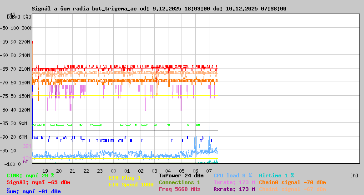Select the ETH Plug 1 legend entry

(x=125, y=178)
